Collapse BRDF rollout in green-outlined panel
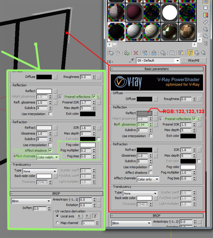213x238 pixels. click(56, 194)
